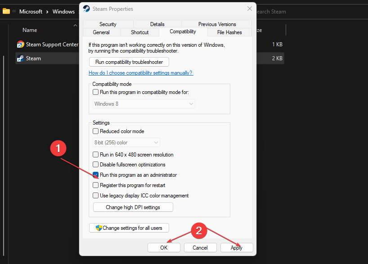The height and width of the screenshot is (264, 368).
Task: Click the Steam icon in the Properties title bar
Action: tap(86, 9)
